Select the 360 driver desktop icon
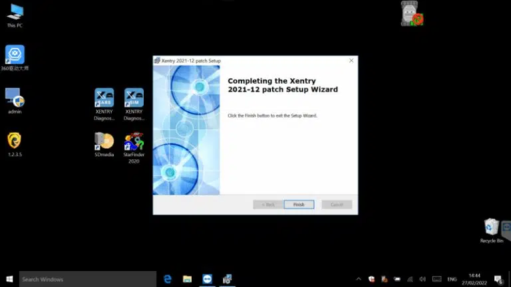 15,54
